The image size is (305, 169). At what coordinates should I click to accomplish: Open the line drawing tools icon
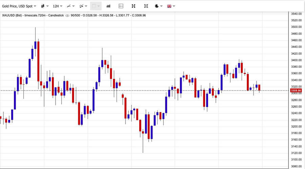pos(69,6)
